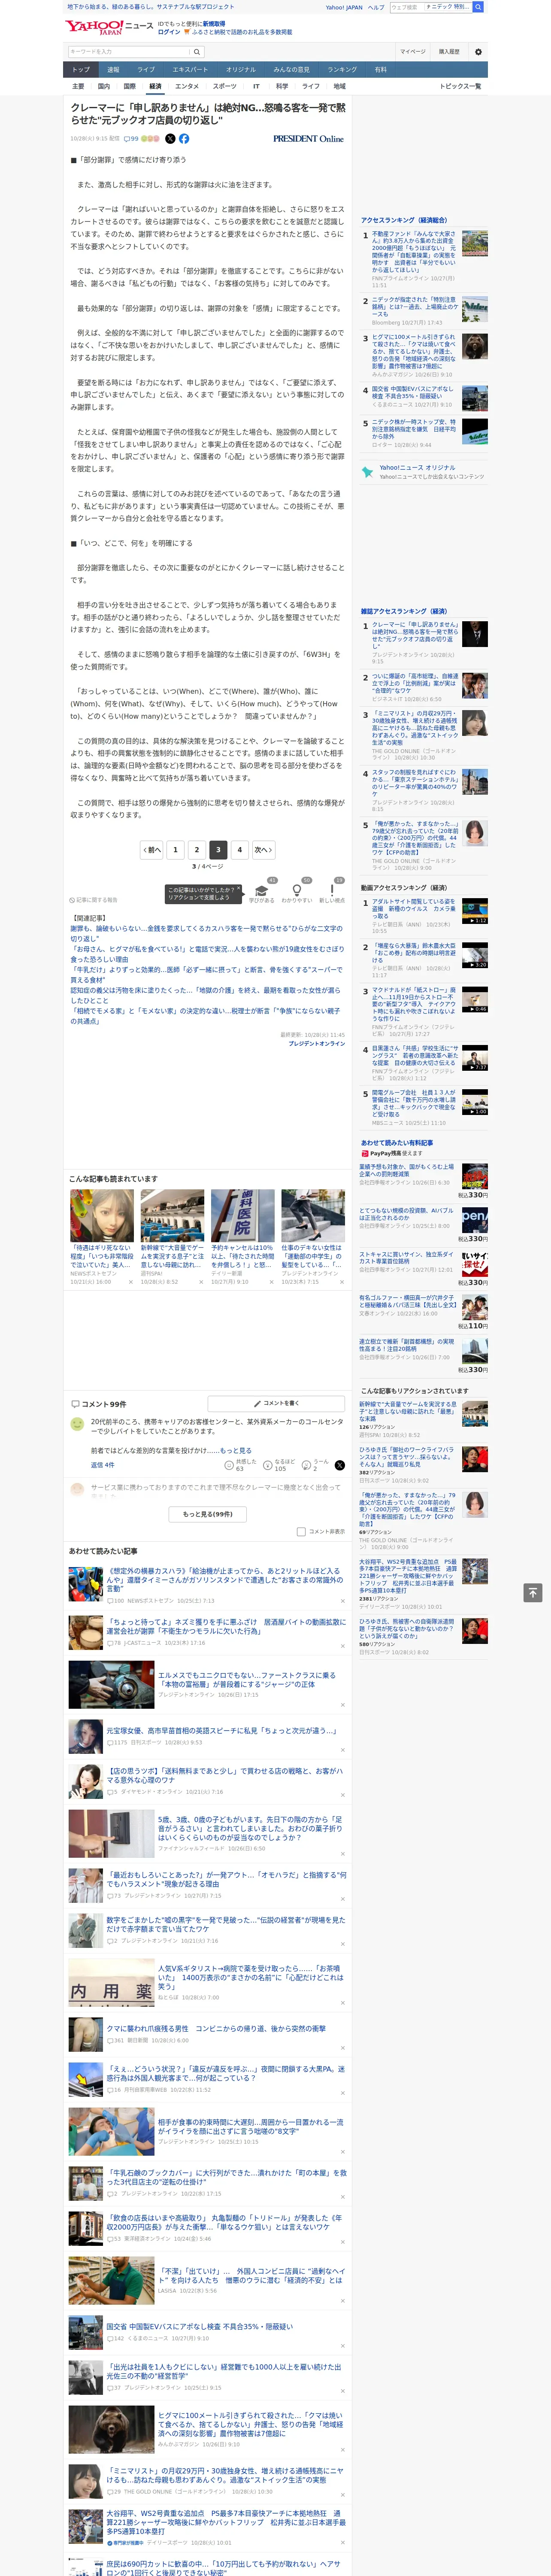Share the article on Facebook
Image resolution: width=551 pixels, height=2576 pixels.
(184, 139)
